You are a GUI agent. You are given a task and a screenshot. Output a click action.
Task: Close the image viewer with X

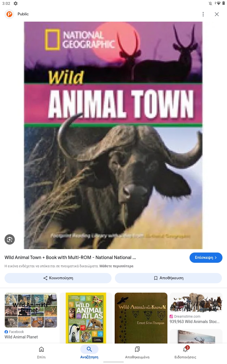coord(217,14)
